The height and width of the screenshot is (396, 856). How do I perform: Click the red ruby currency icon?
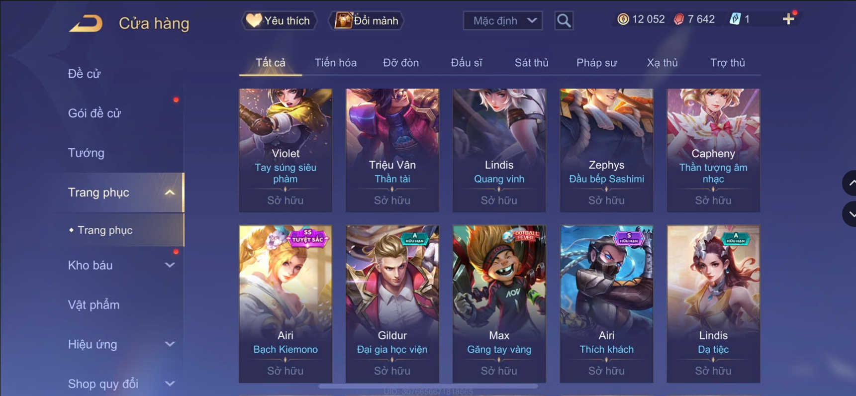(679, 19)
